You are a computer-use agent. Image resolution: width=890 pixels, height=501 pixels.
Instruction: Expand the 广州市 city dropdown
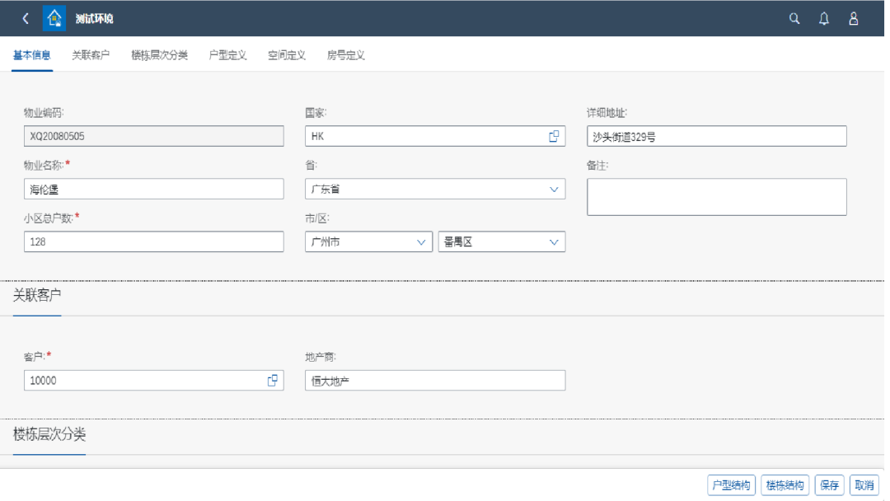[421, 241]
